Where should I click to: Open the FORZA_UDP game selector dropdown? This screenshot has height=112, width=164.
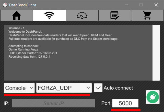click(x=64, y=88)
